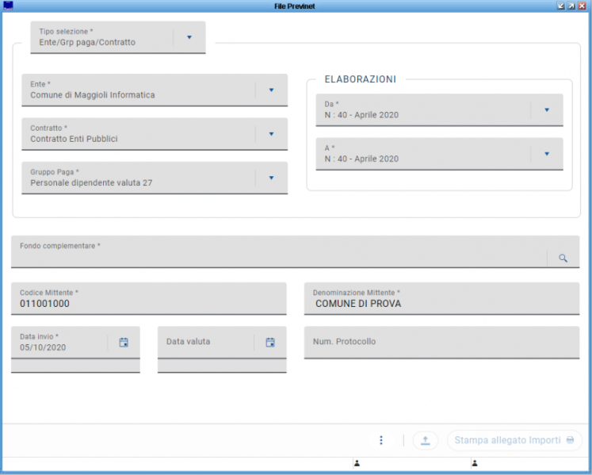The image size is (592, 475).
Task: Click the first person icon in status bar
Action: point(357,463)
